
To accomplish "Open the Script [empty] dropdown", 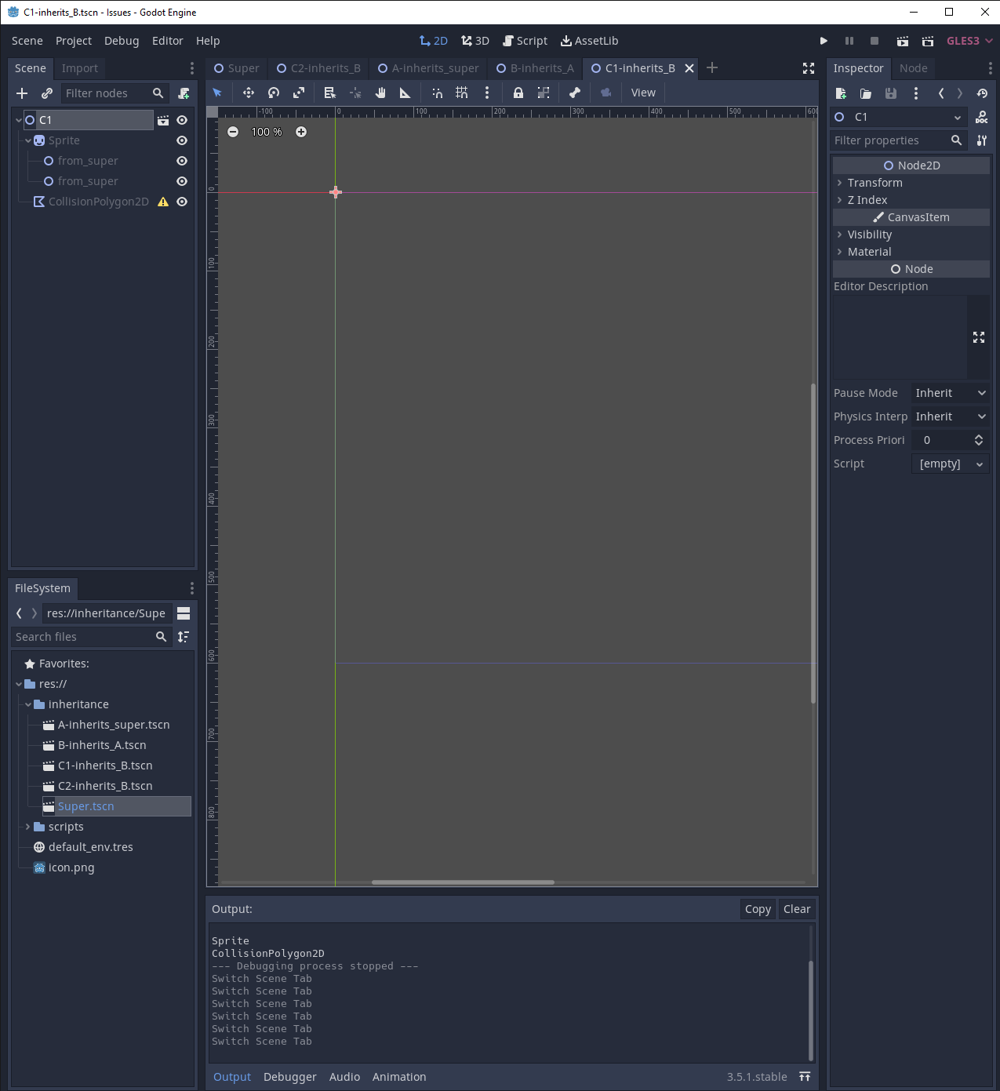I will (x=950, y=464).
